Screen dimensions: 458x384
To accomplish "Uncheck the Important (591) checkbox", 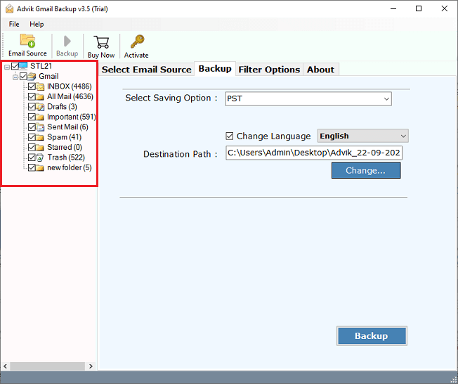I will click(32, 117).
